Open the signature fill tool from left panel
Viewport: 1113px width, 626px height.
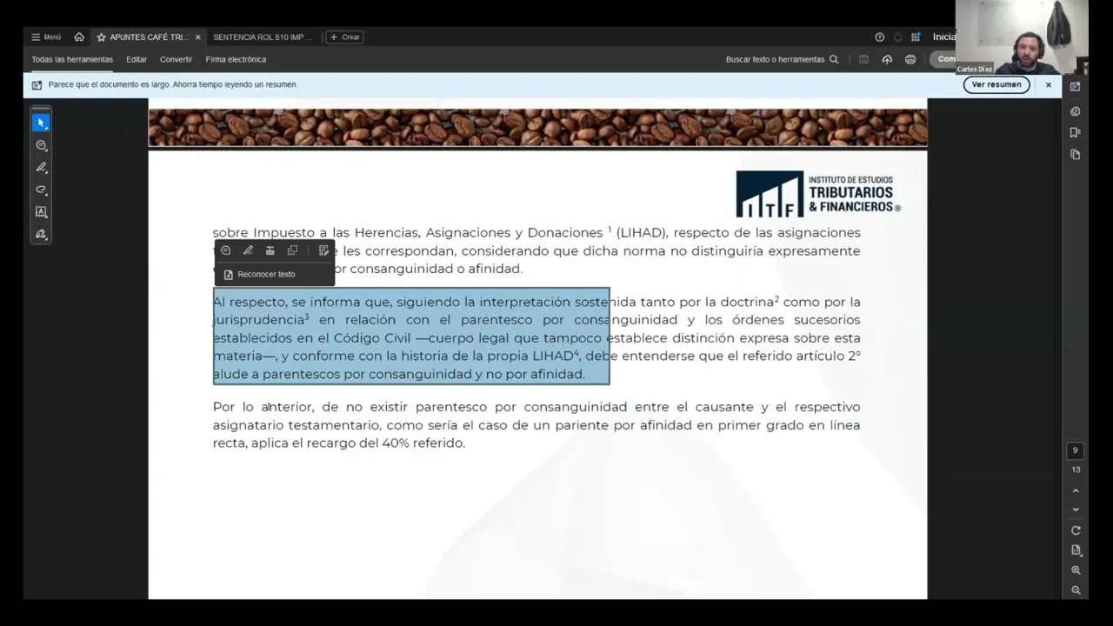tap(41, 234)
